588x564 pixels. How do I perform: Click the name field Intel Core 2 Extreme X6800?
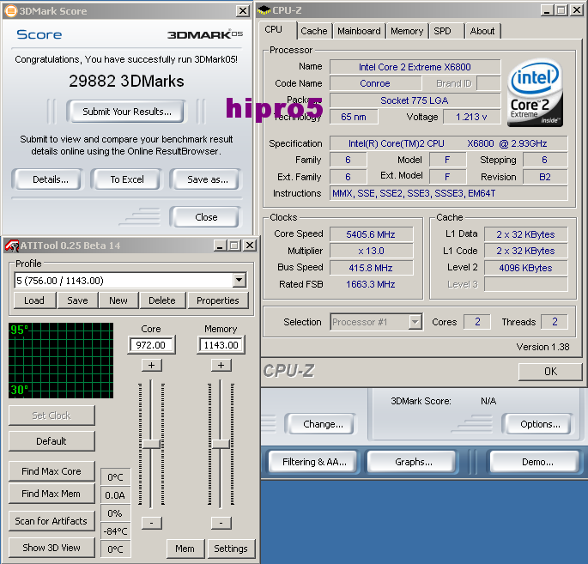[x=415, y=67]
